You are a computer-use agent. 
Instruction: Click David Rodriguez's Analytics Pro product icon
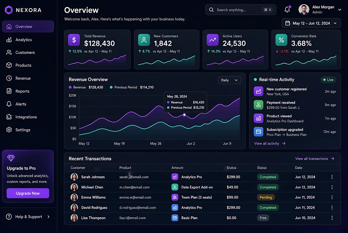[x=175, y=207]
